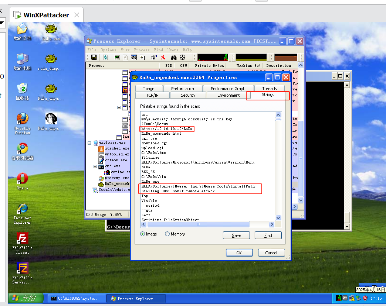Click the Save toolbar icon in Process Explorer

[94, 58]
